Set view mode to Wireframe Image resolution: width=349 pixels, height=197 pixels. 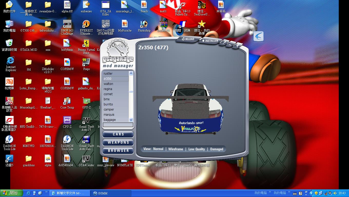click(176, 149)
